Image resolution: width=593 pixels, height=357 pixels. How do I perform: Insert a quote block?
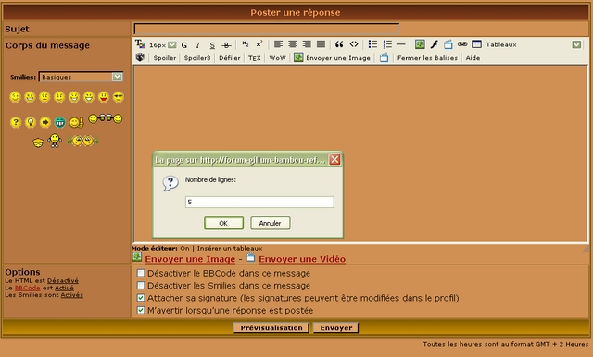pyautogui.click(x=339, y=44)
